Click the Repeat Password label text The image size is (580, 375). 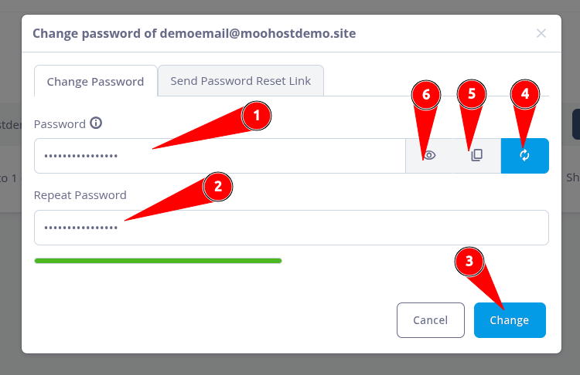[x=80, y=195]
